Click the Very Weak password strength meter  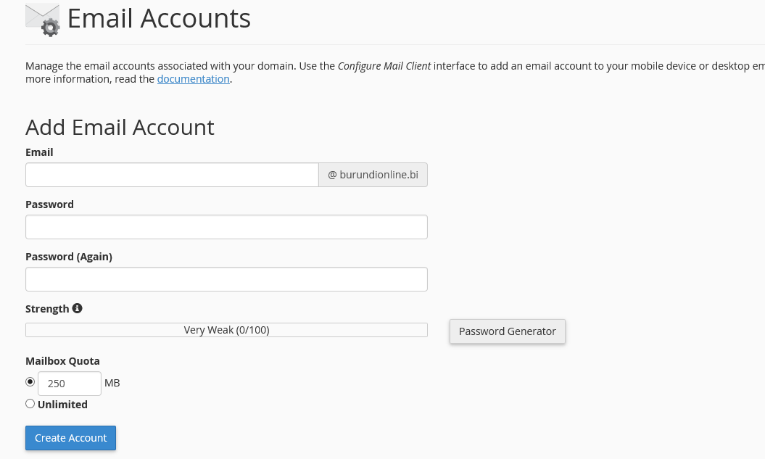(x=226, y=330)
